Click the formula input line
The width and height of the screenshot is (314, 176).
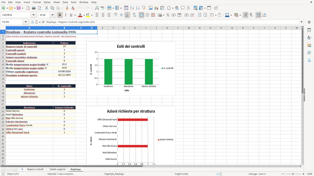pos(172,22)
